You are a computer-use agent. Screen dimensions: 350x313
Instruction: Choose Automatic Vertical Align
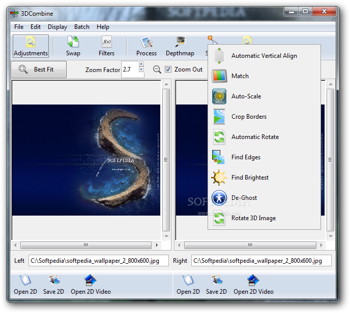tap(265, 56)
